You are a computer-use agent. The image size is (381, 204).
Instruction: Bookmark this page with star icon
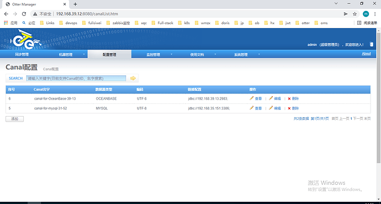[354, 14]
